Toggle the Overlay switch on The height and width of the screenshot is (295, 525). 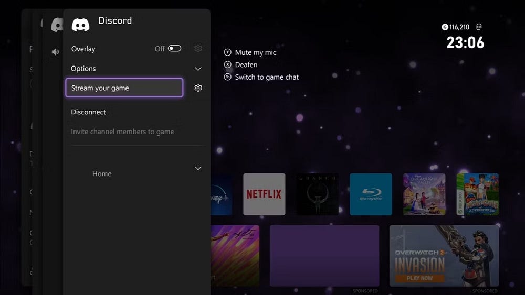tap(174, 48)
